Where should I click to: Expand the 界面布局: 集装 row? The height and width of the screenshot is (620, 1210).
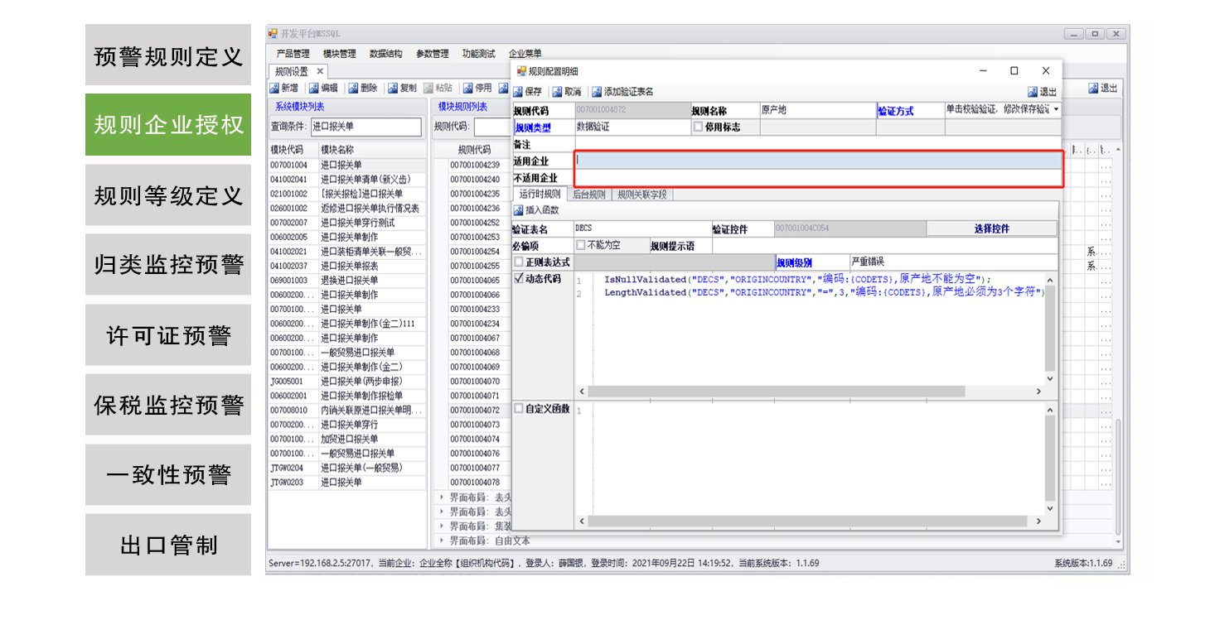pos(442,526)
